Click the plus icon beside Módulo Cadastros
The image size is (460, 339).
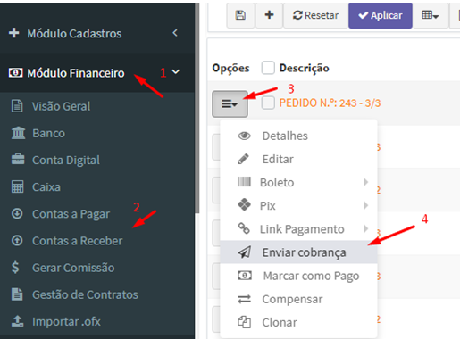(x=14, y=33)
